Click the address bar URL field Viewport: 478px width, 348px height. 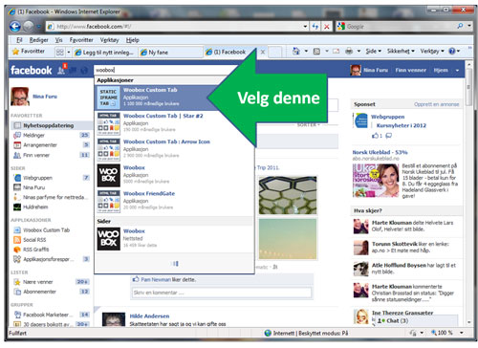click(x=174, y=27)
